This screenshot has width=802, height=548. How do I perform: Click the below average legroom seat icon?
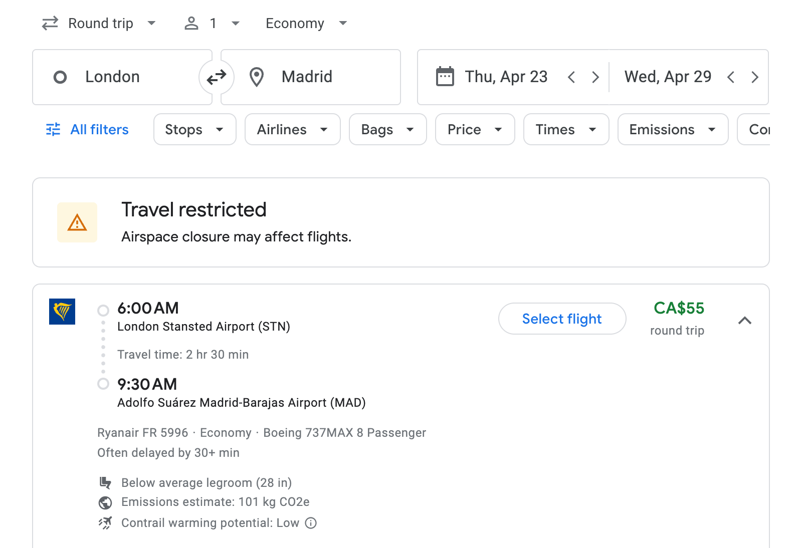pyautogui.click(x=104, y=482)
